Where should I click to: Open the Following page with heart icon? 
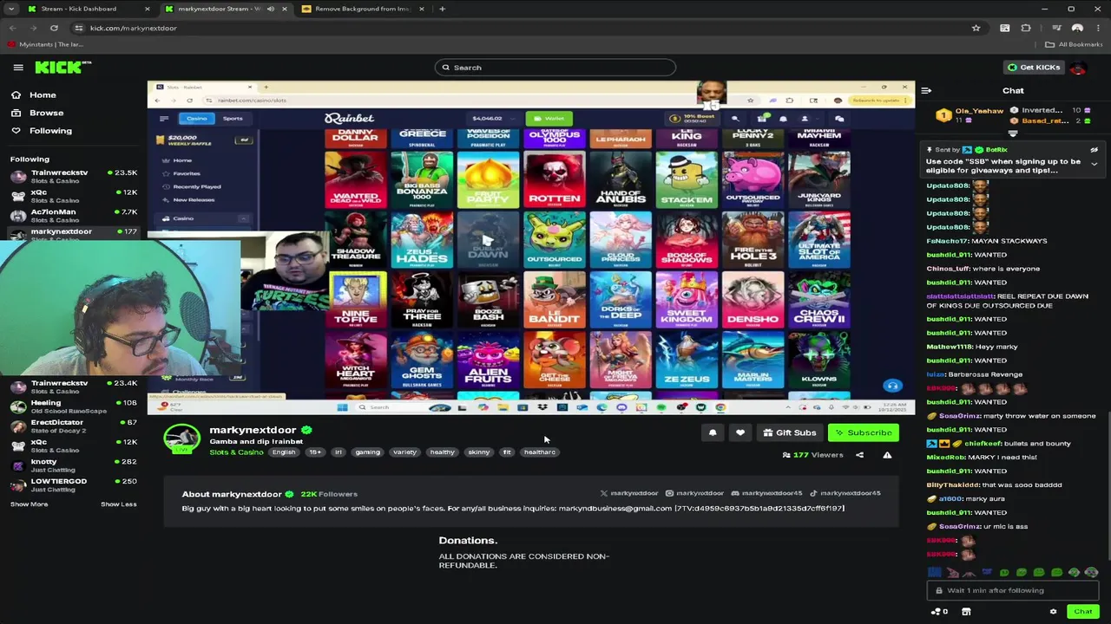pyautogui.click(x=41, y=131)
